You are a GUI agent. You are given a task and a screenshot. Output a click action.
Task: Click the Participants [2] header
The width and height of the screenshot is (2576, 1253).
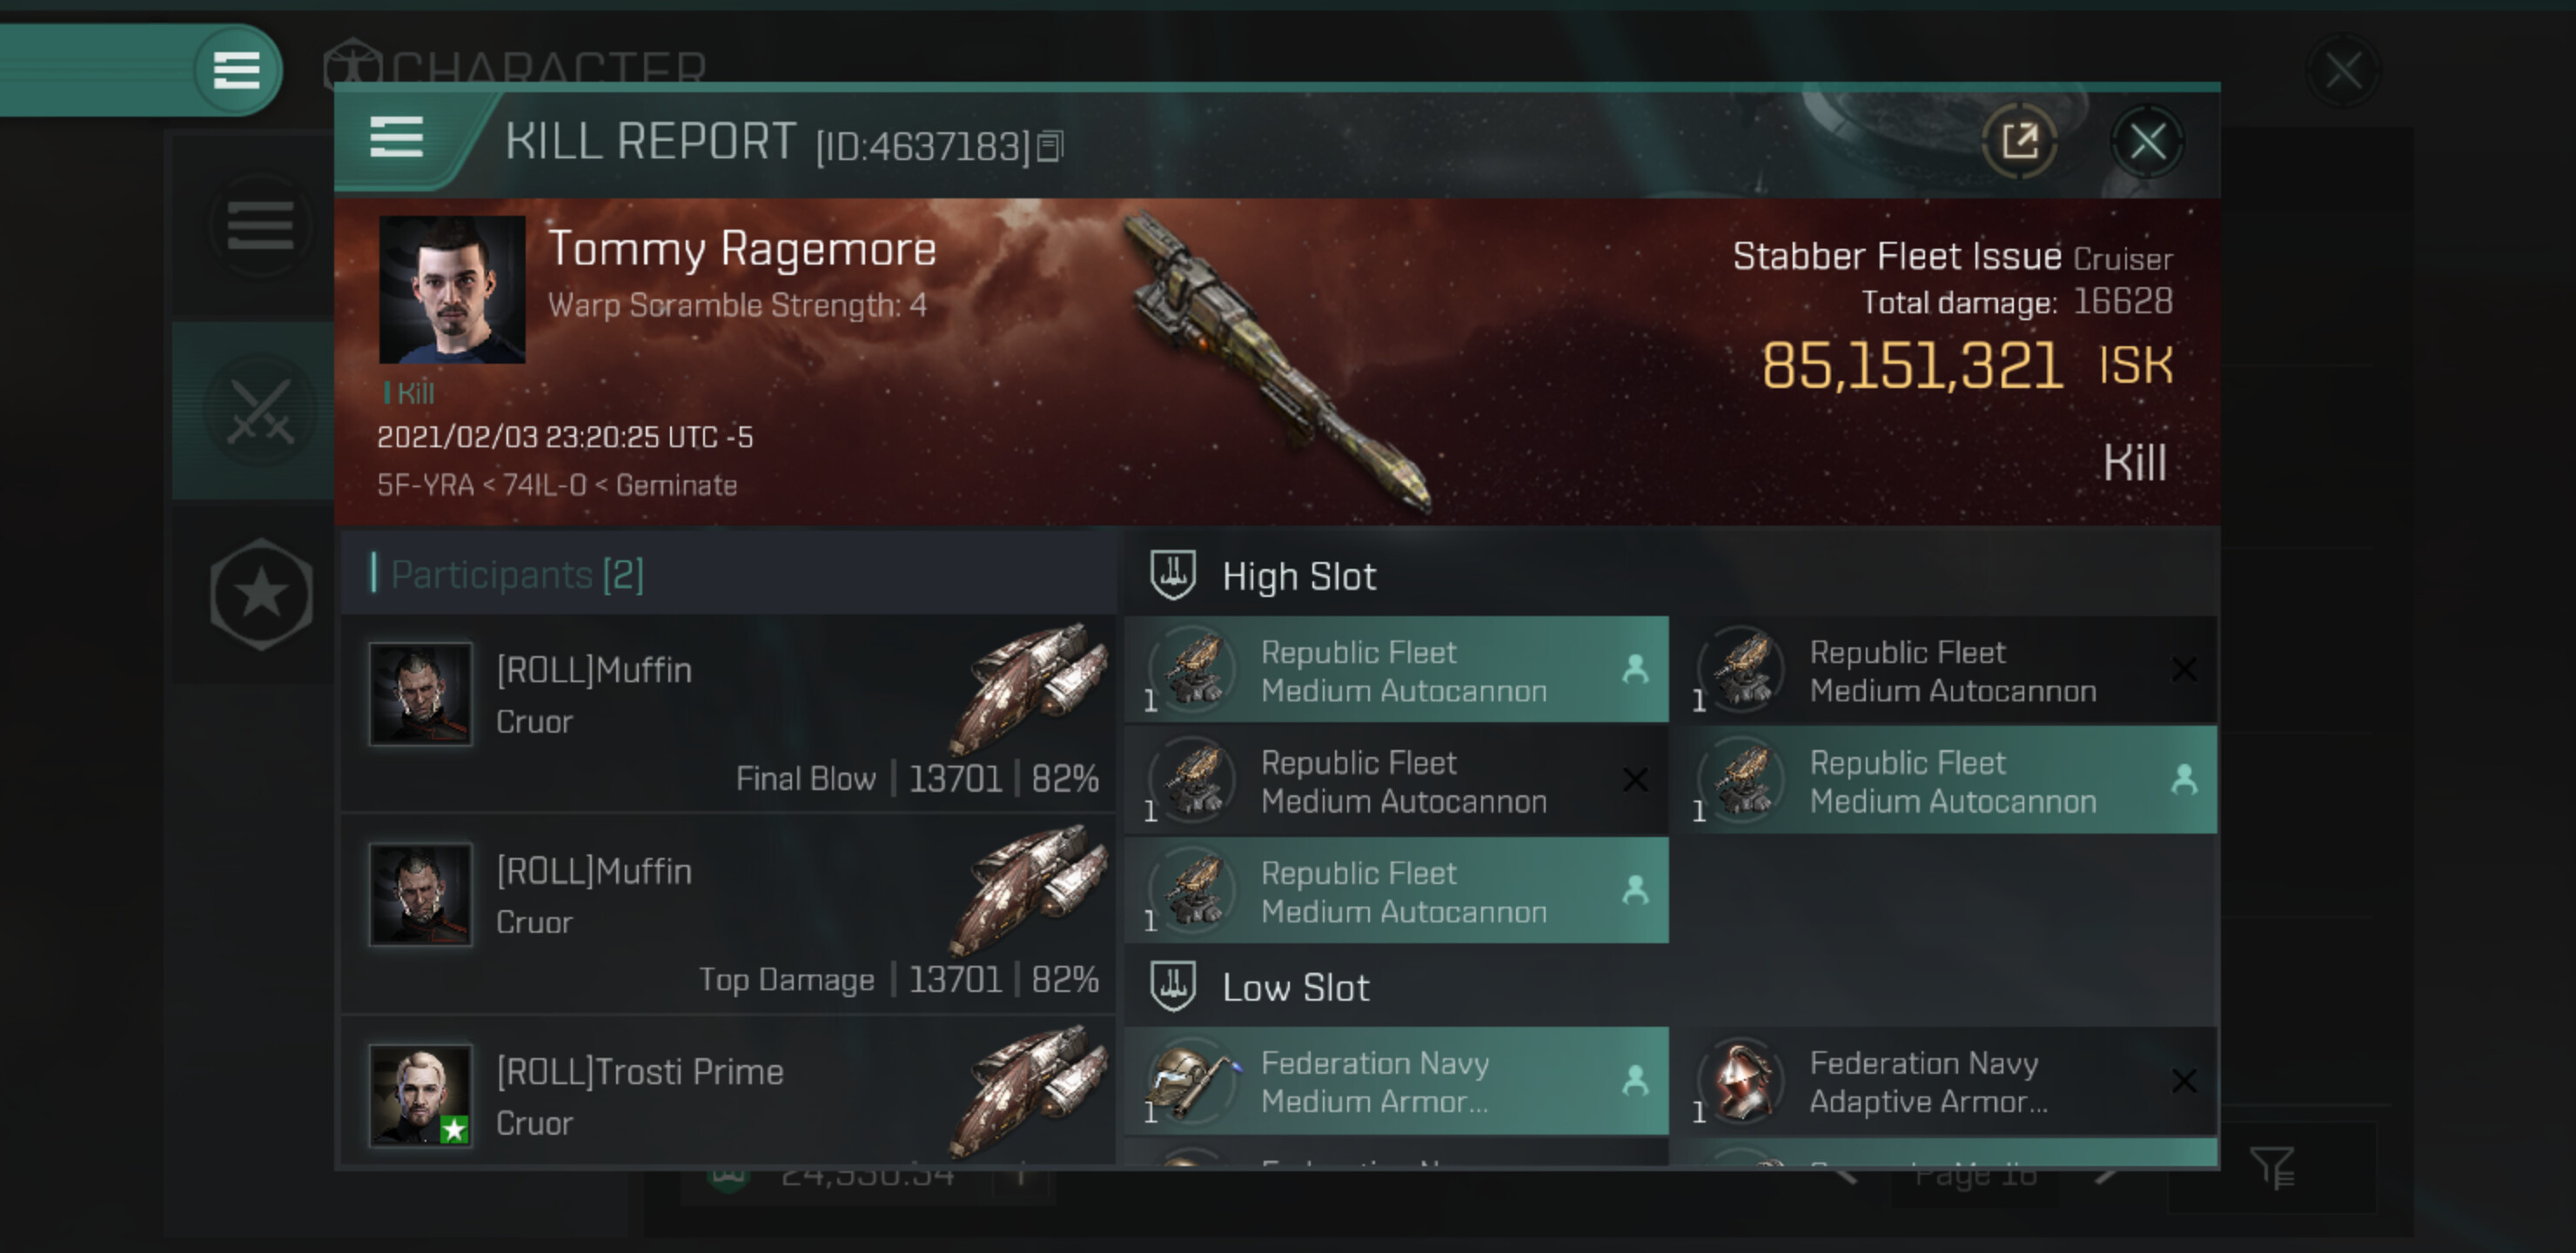[x=516, y=574]
